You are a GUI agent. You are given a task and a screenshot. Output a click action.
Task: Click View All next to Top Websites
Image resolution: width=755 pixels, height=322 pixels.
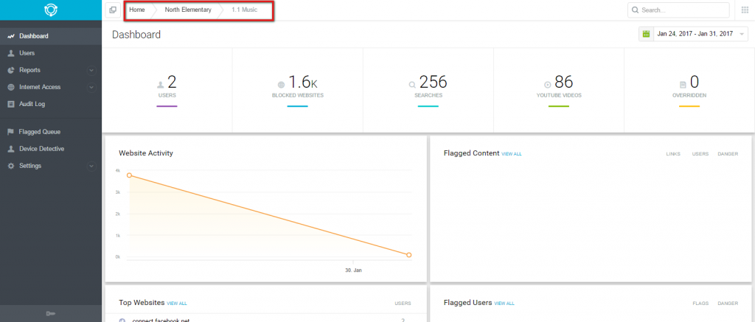[x=177, y=304]
